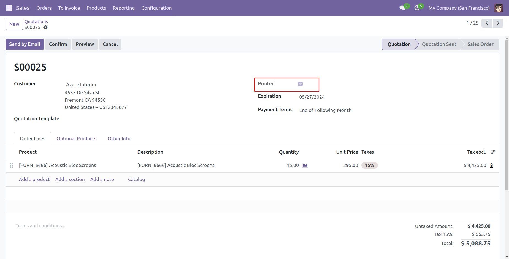The image size is (509, 259).
Task: Select the Quotation Sent status stage
Action: pos(439,44)
